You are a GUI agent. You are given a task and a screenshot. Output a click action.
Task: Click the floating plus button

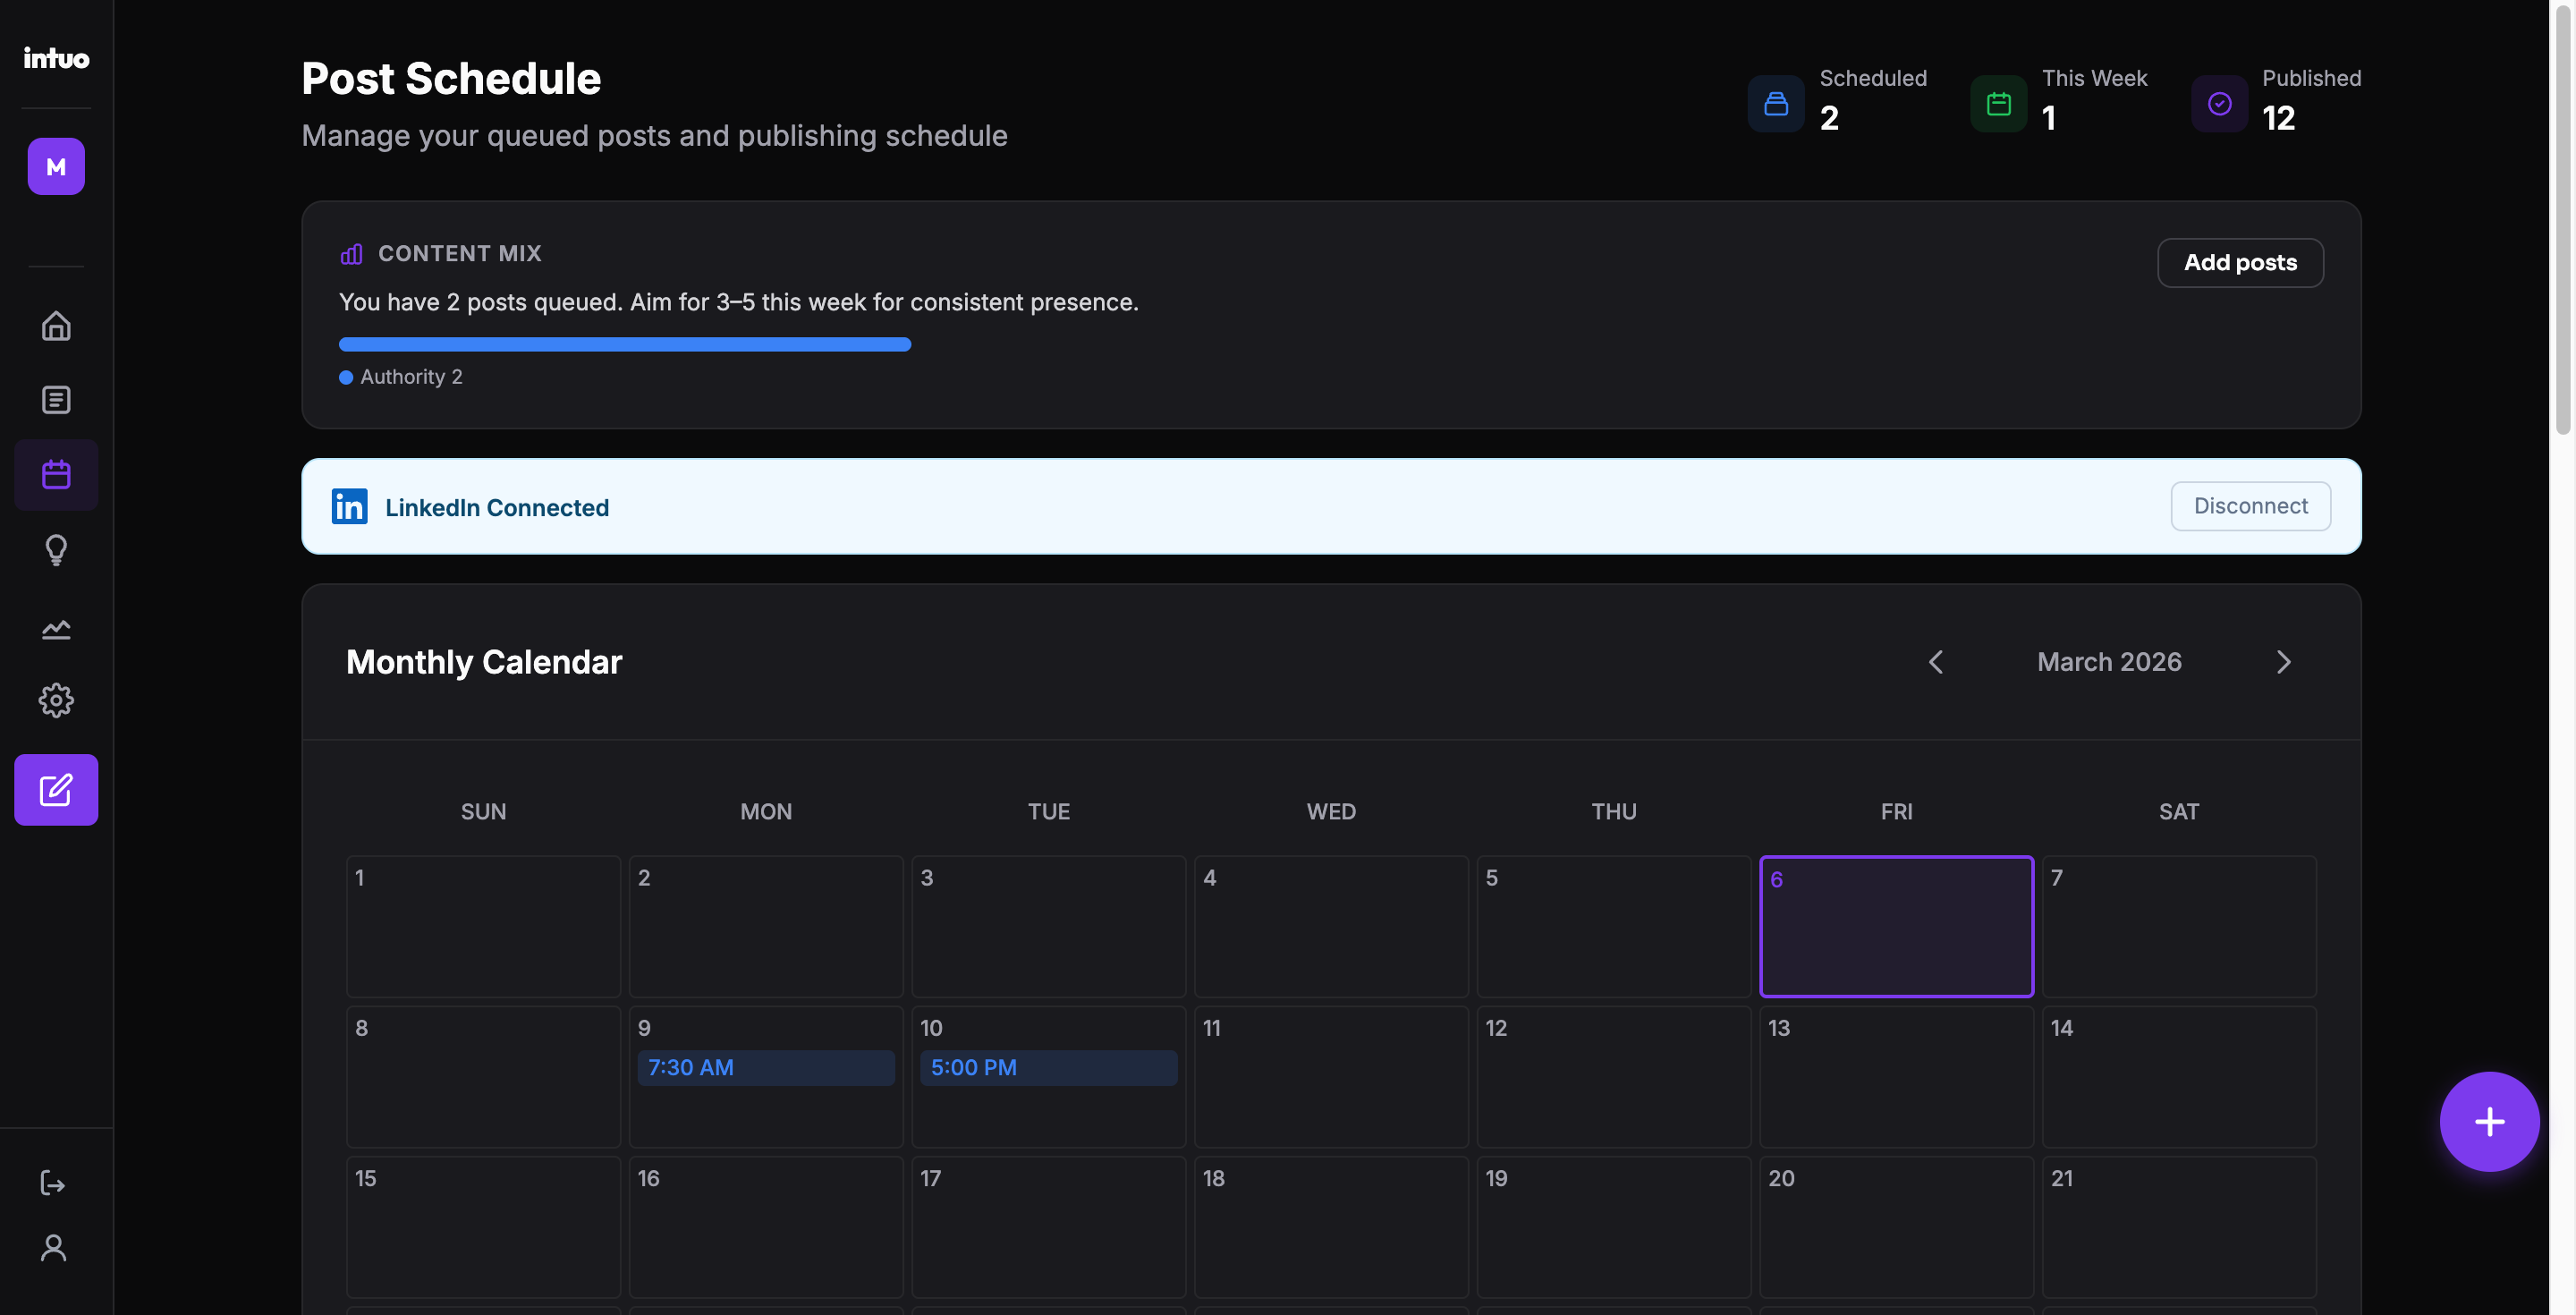tap(2489, 1121)
